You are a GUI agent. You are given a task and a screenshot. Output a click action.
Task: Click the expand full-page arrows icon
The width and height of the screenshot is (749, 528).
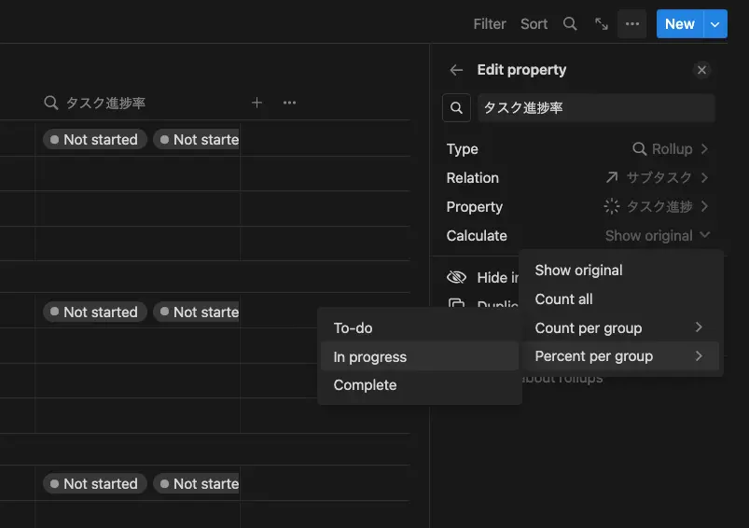[x=602, y=24]
